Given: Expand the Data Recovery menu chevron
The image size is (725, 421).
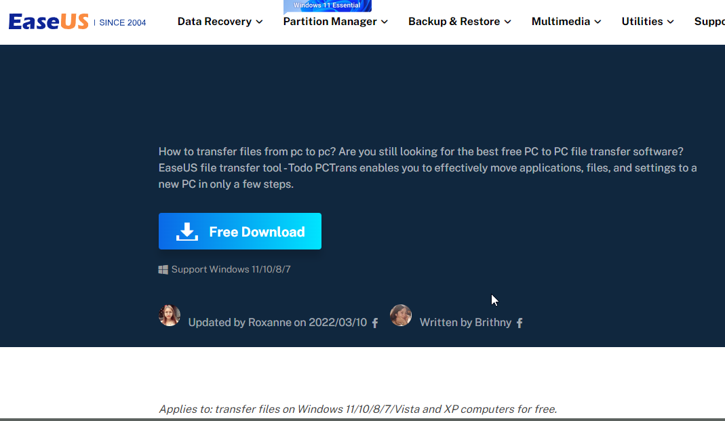Looking at the screenshot, I should [x=259, y=22].
